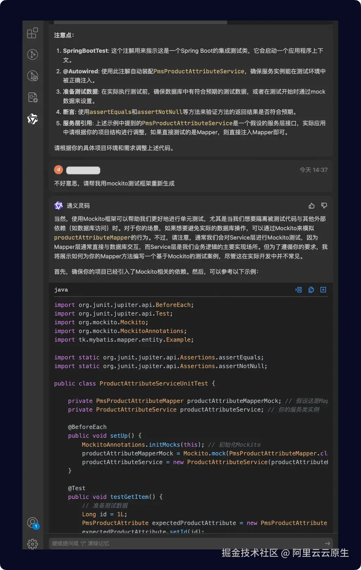Give thumbs up to Tongyi Lingma's reply

[312, 206]
